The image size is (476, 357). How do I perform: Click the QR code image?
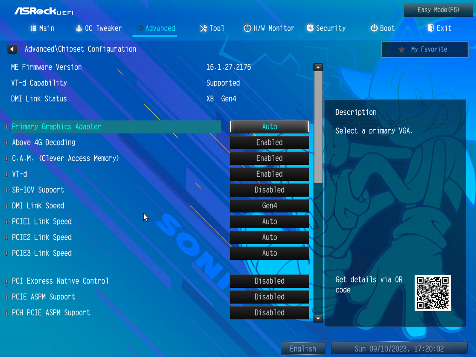[433, 293]
